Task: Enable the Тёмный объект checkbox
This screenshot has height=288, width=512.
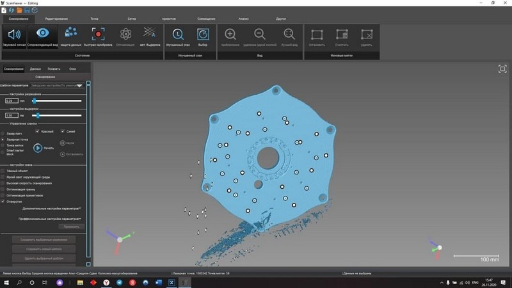Action: pyautogui.click(x=4, y=171)
